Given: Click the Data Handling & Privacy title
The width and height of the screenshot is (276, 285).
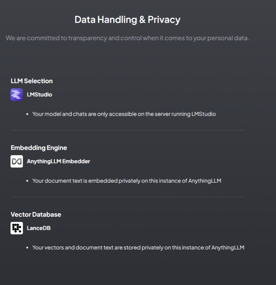Looking at the screenshot, I should point(127,19).
